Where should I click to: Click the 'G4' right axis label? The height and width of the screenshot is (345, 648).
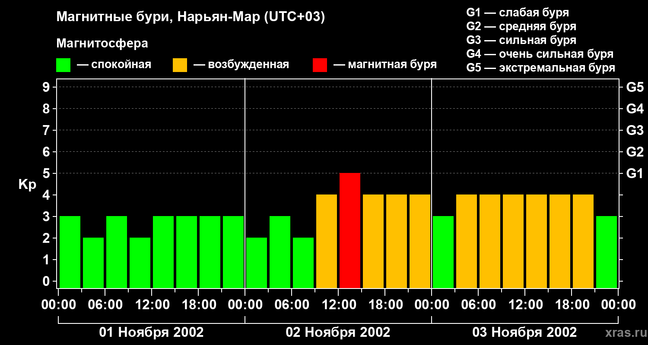point(635,109)
